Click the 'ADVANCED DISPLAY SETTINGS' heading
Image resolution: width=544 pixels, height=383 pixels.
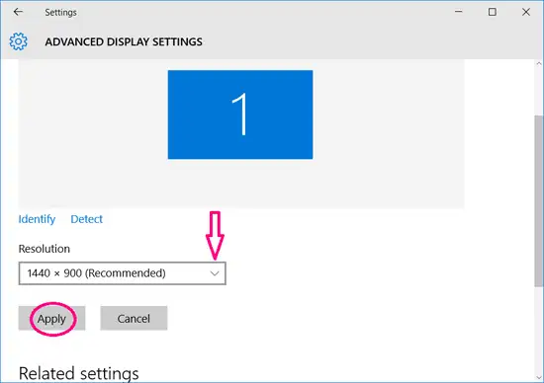(x=124, y=41)
